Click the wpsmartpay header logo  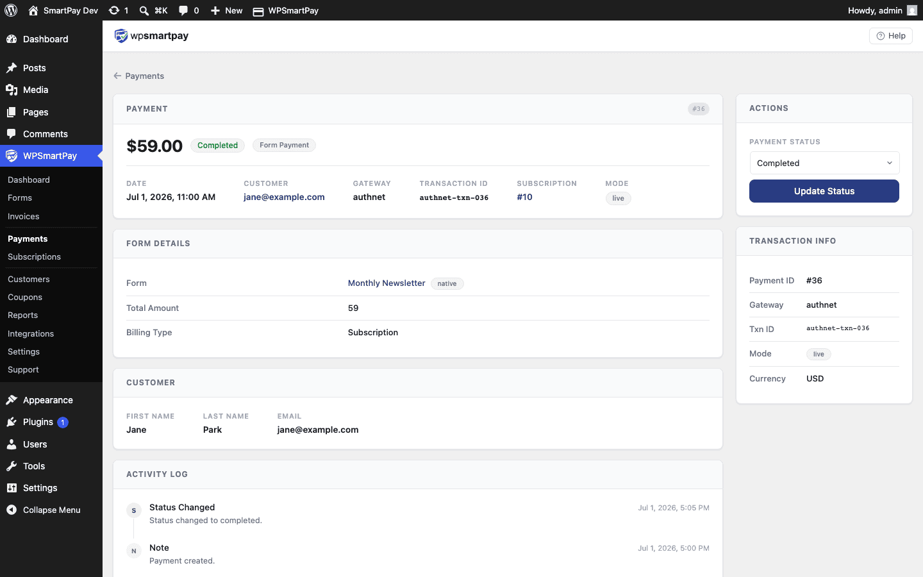(151, 36)
